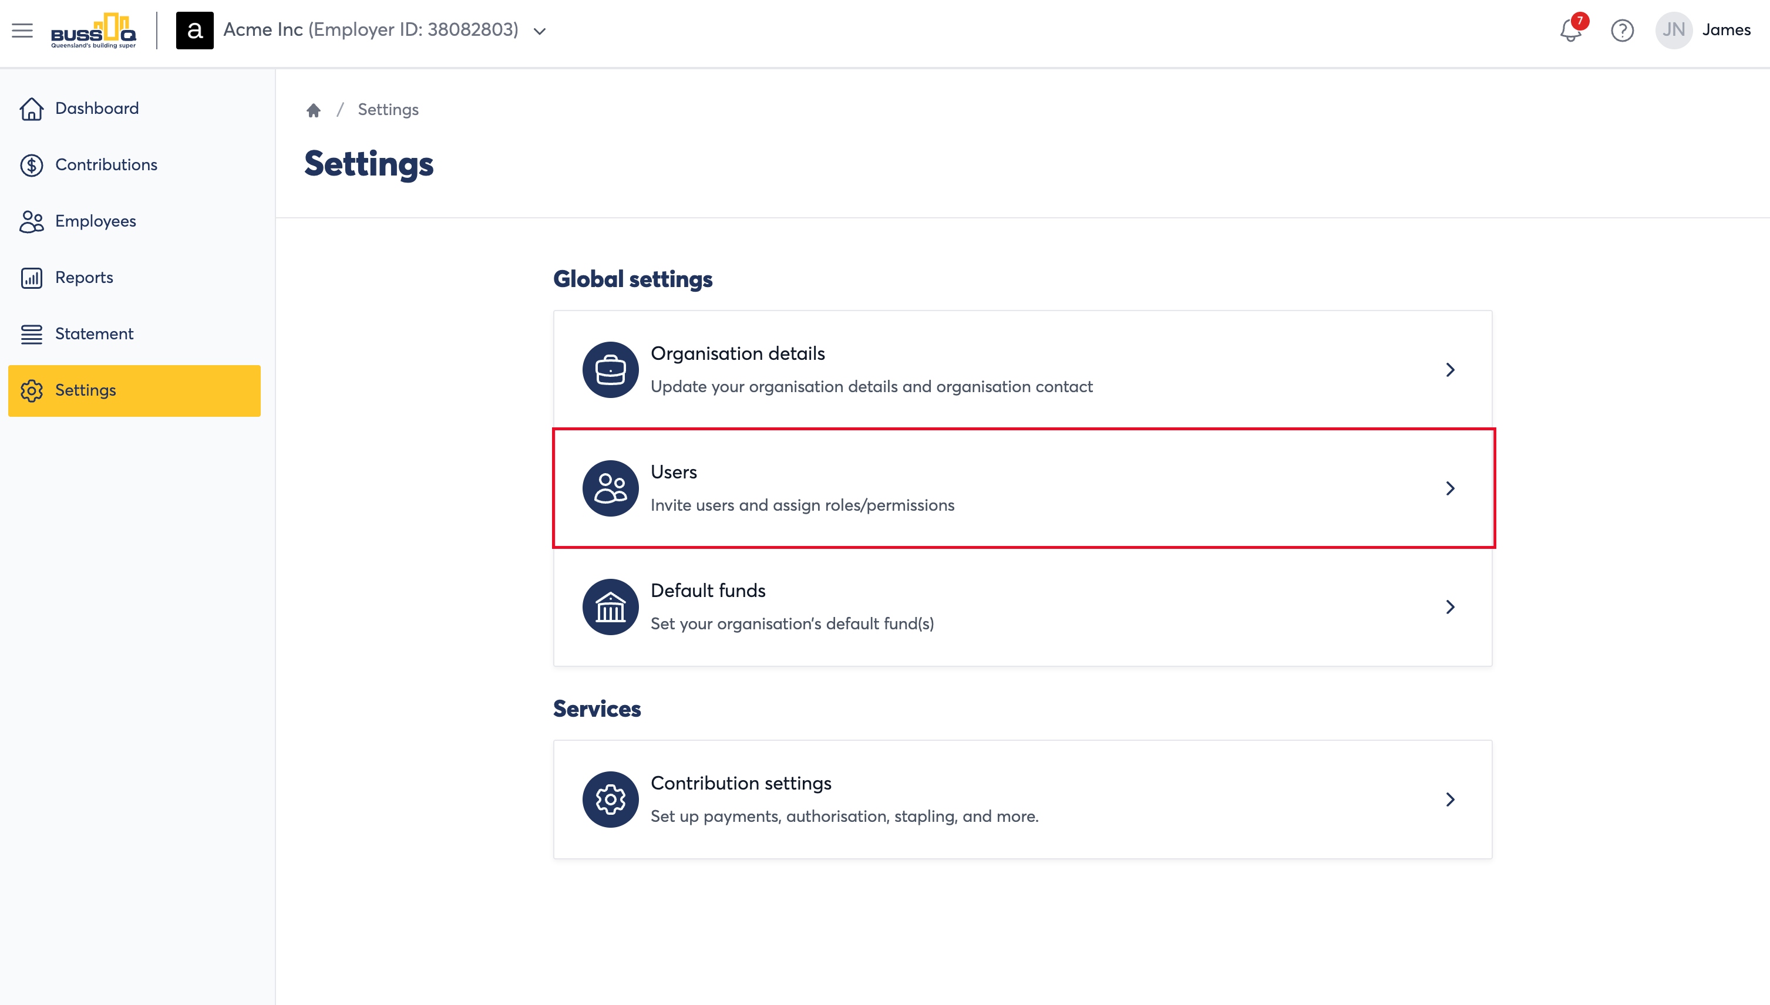Click the Users people icon
This screenshot has width=1770, height=1005.
[x=610, y=488]
